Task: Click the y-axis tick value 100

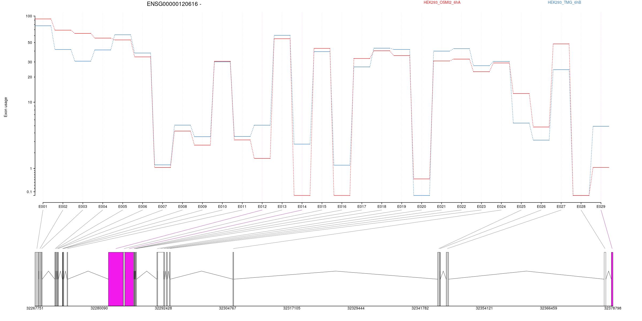Action: tap(29, 16)
